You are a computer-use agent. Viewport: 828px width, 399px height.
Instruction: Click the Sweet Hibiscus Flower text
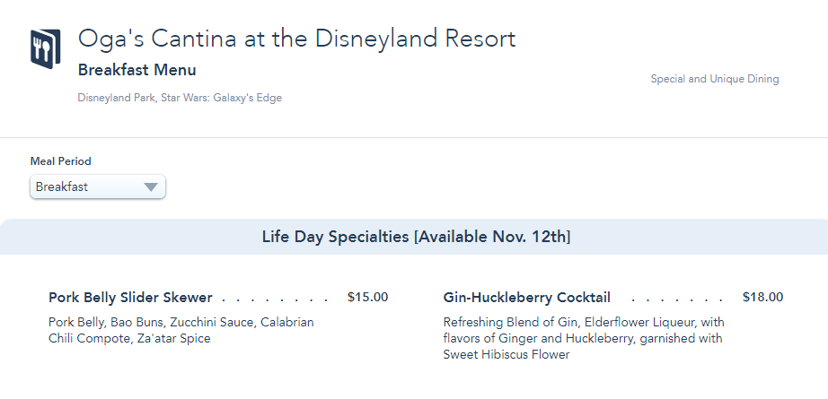point(506,354)
